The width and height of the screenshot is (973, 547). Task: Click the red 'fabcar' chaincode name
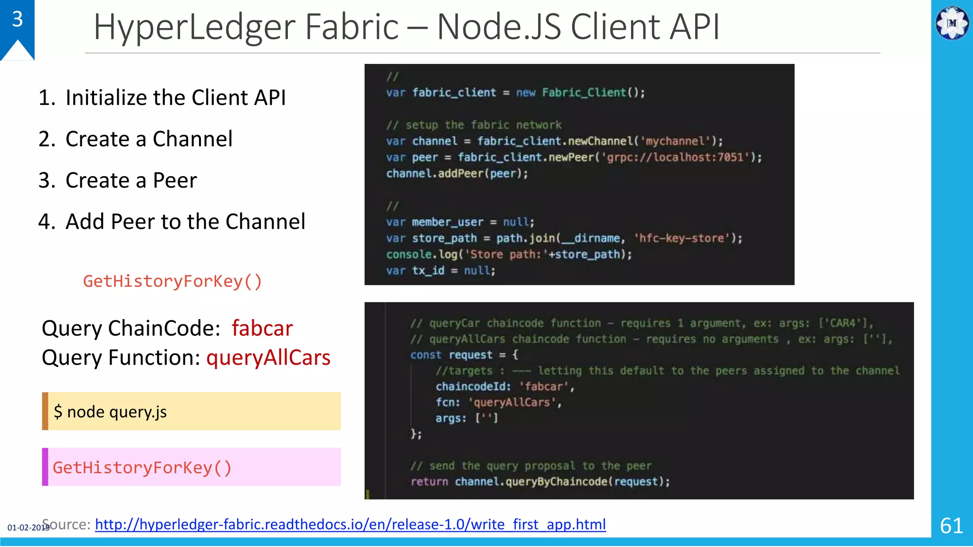point(262,328)
